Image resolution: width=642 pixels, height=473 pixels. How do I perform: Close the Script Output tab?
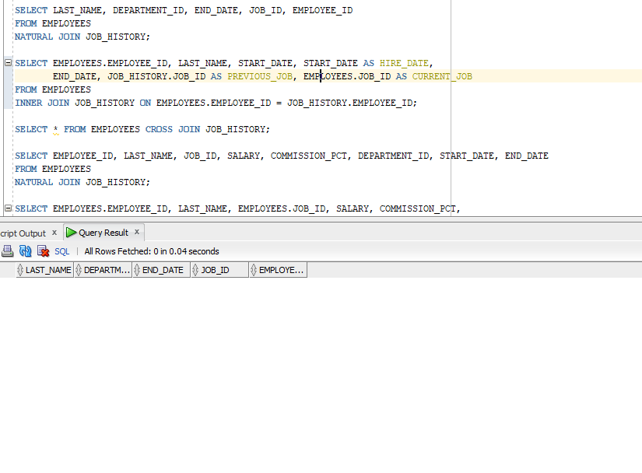click(54, 232)
